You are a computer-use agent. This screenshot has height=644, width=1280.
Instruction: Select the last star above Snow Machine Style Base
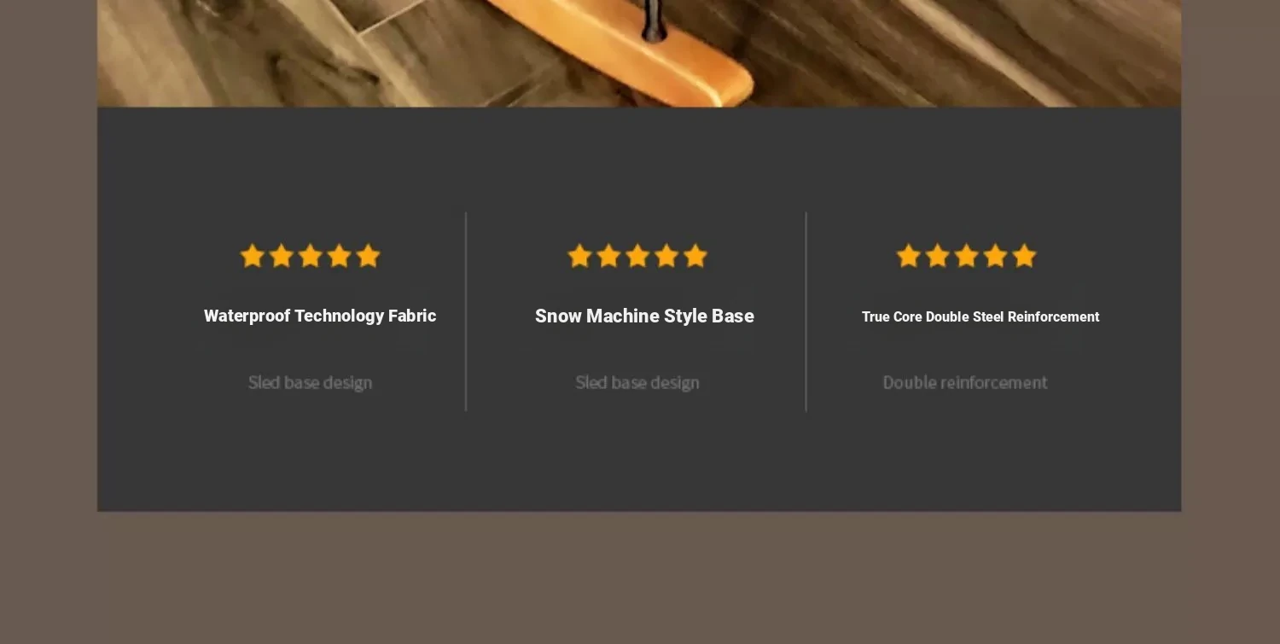point(695,256)
